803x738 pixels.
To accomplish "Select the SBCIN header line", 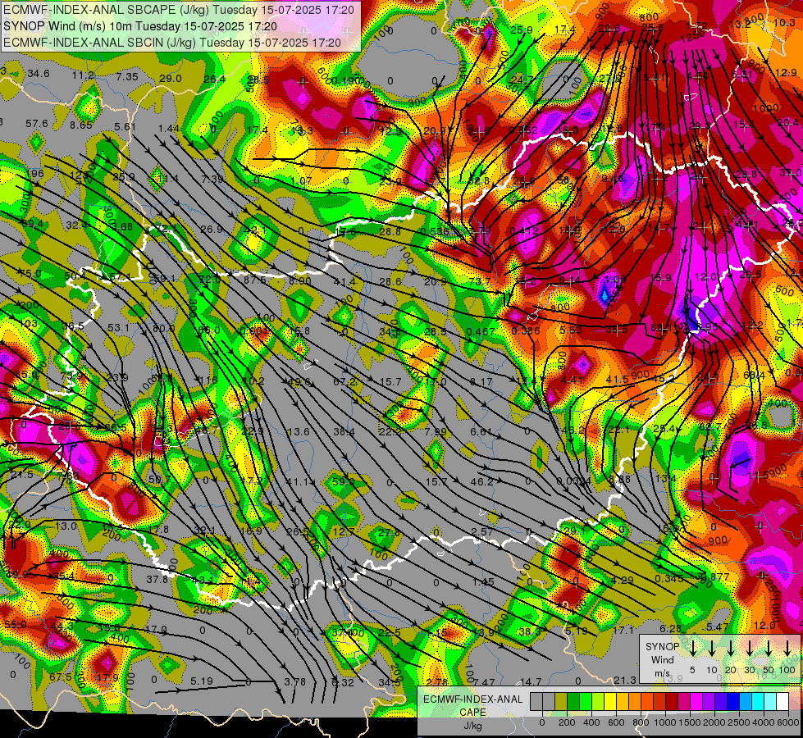I will [171, 43].
